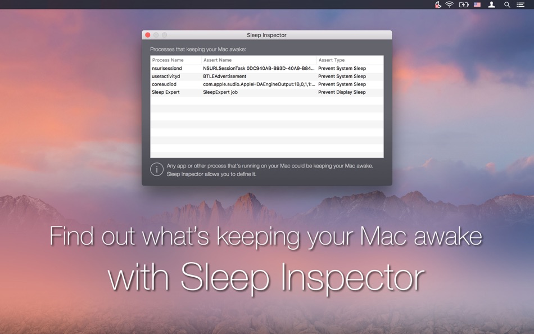
Task: Click Prevent System Sleep in nsurlsessiond row
Action: pyautogui.click(x=342, y=69)
